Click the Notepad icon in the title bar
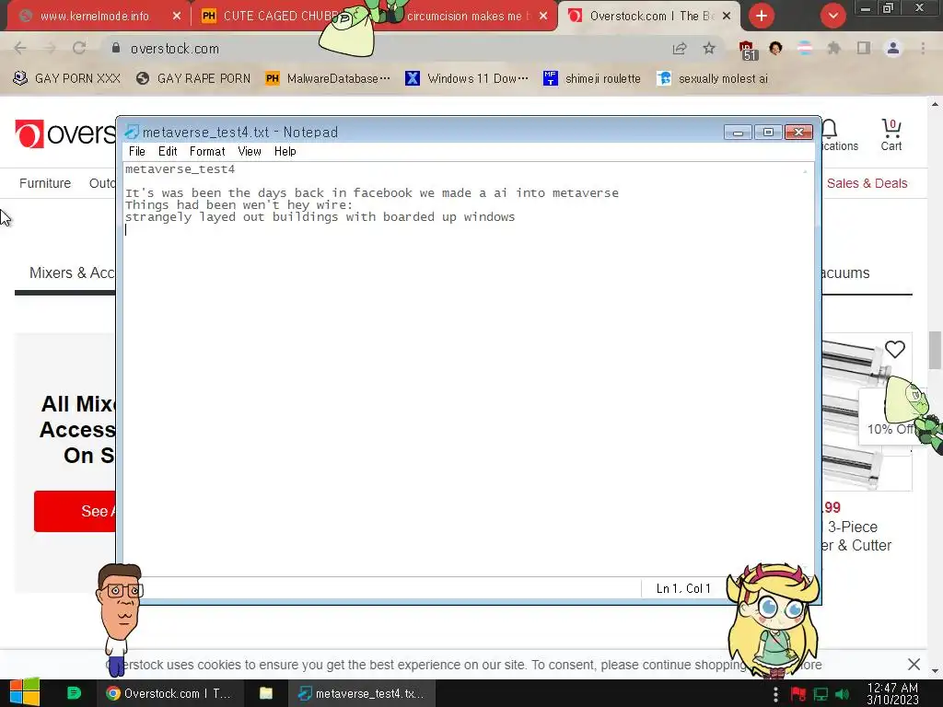Viewport: 943px width, 707px height. click(132, 132)
